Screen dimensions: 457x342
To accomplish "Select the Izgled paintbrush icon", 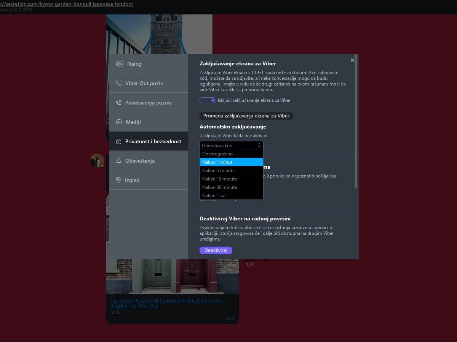I will tap(119, 180).
